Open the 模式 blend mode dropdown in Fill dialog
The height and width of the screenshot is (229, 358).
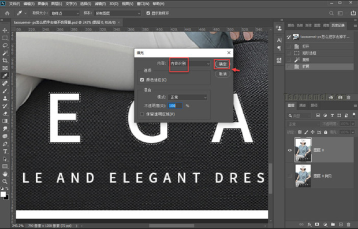coord(188,97)
